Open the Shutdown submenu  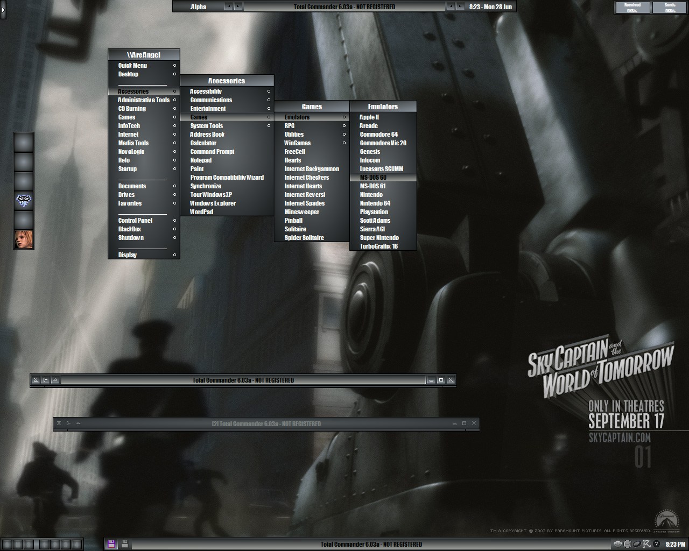tap(144, 238)
